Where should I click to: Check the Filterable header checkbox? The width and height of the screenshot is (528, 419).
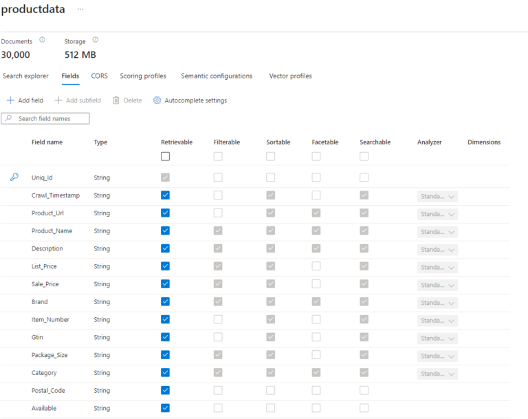[x=218, y=157]
